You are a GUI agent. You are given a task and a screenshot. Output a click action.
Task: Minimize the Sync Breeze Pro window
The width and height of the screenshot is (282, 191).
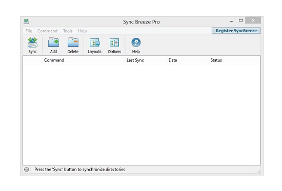[231, 21]
